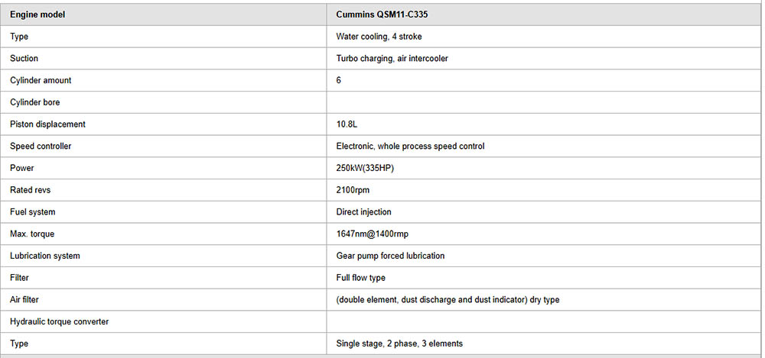The width and height of the screenshot is (765, 358).
Task: Click "Electronic, whole process speed control" text
Action: tap(410, 146)
